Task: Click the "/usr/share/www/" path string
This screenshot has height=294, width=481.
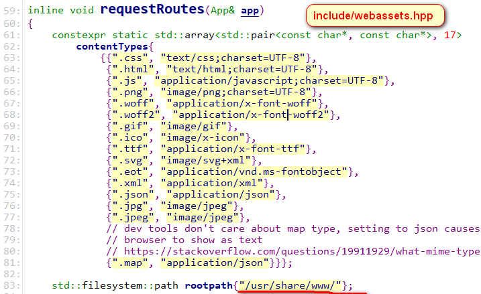Action: coord(290,285)
